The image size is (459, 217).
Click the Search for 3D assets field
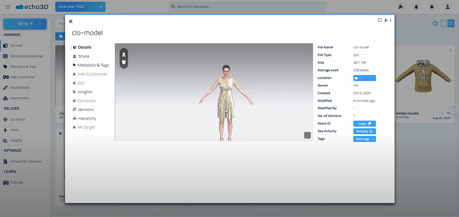pos(247,7)
